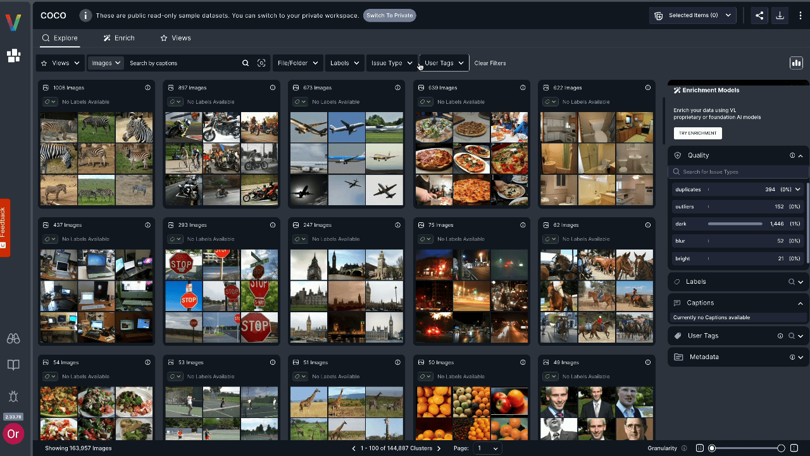
Task: Open the stop sign 293 Images cluster
Action: [x=221, y=296]
